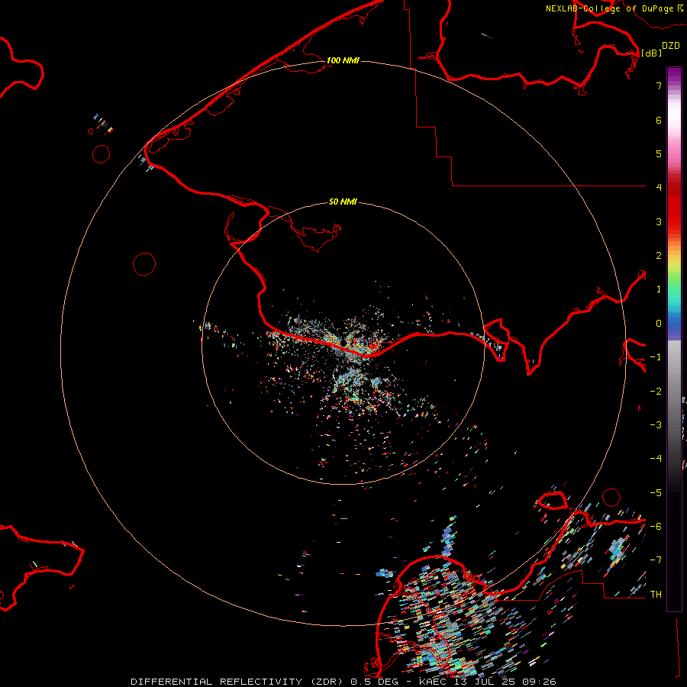Click the "NEXLAB-College of DuPage" watermark text
687x687 pixels.
tap(610, 8)
